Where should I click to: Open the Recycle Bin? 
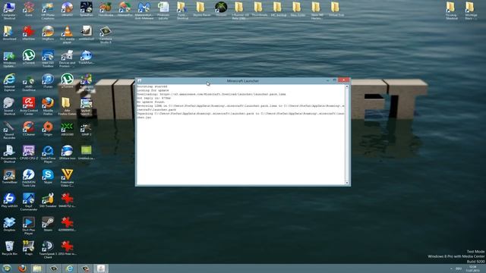click(x=9, y=248)
